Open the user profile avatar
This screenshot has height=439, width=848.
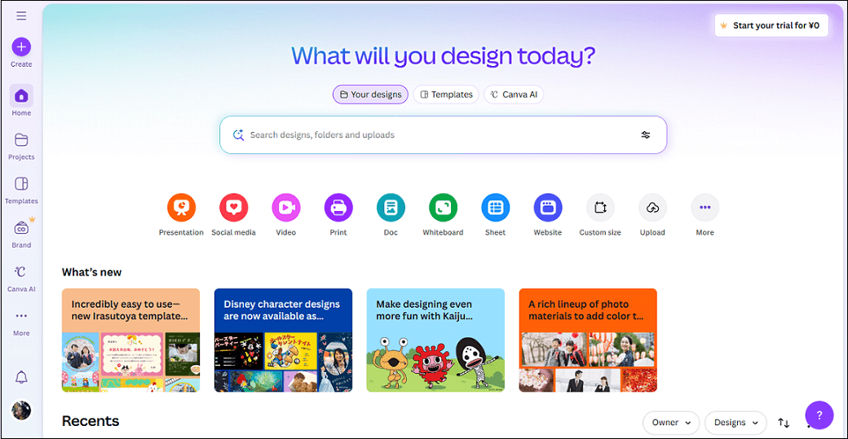point(21,410)
